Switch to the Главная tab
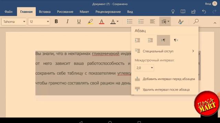This screenshot has width=220, height=123. click(26, 12)
